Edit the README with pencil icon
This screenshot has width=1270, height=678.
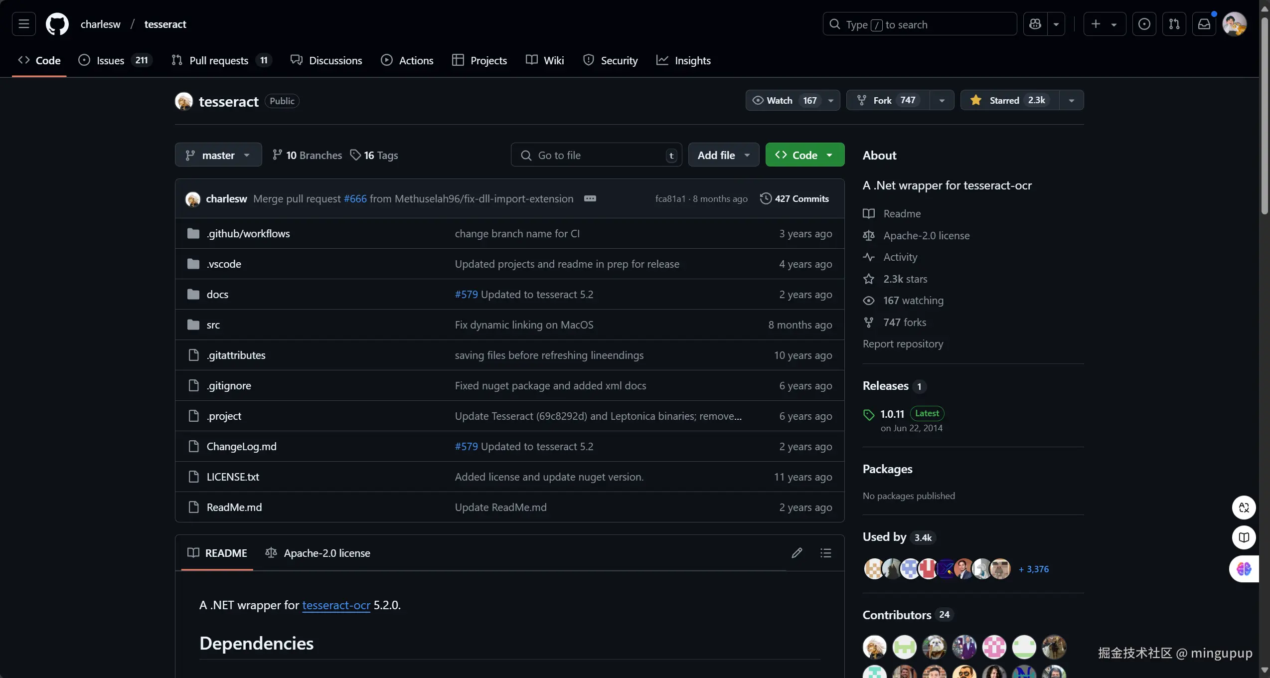tap(796, 553)
